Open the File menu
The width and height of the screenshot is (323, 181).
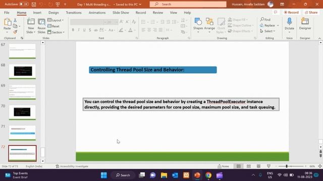pos(7,13)
